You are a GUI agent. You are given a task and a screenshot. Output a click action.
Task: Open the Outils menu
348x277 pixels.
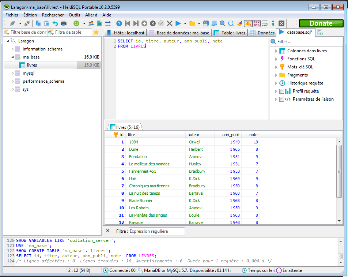pos(74,15)
